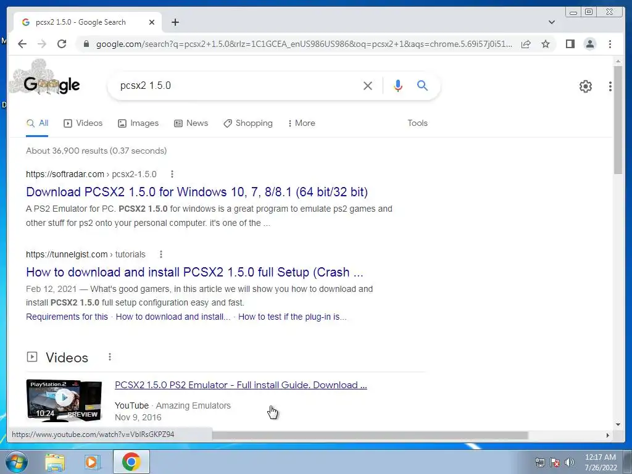Click the forward navigation arrow
632x474 pixels.
click(x=42, y=44)
